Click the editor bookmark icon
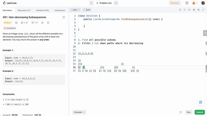The height and width of the screenshot is (116, 207). click(180, 10)
